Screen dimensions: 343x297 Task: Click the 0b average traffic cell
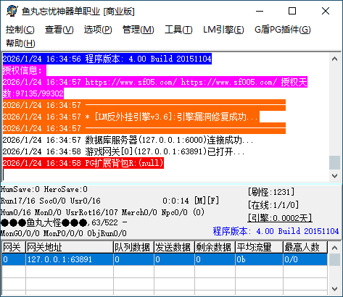259,259
